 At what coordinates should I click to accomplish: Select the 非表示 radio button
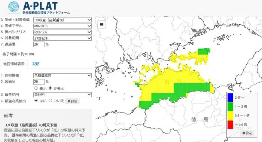(x=50, y=88)
